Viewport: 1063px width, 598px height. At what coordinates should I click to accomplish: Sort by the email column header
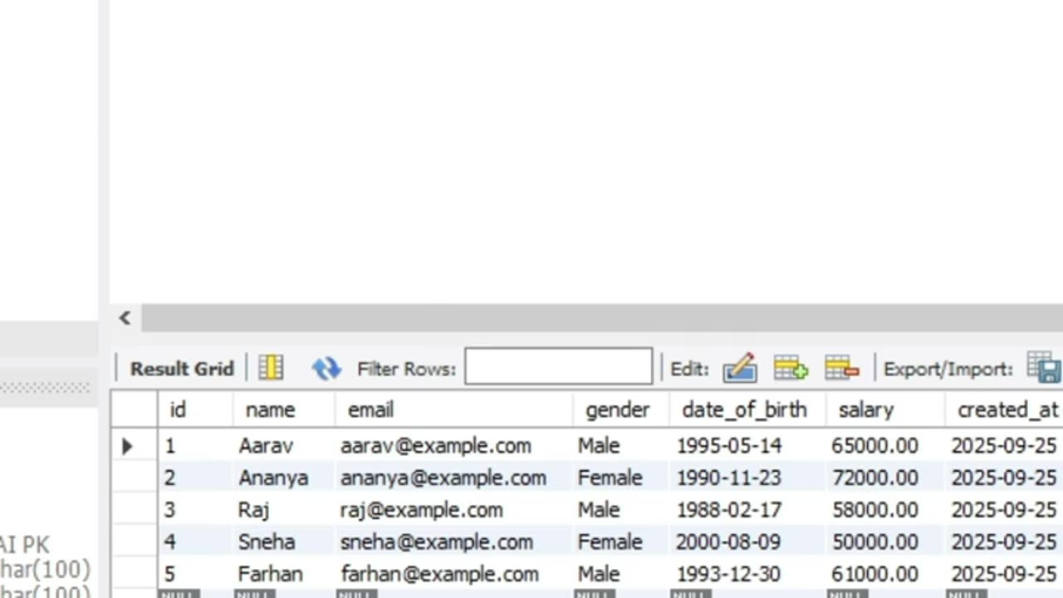coord(453,409)
